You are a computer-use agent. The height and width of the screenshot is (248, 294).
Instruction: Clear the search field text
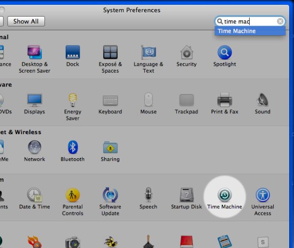click(x=280, y=21)
